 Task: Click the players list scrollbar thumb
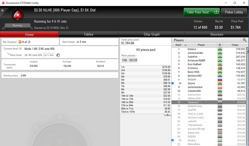247,51
